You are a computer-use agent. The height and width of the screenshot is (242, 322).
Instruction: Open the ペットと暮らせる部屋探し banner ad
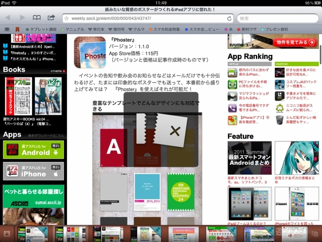(x=33, y=205)
